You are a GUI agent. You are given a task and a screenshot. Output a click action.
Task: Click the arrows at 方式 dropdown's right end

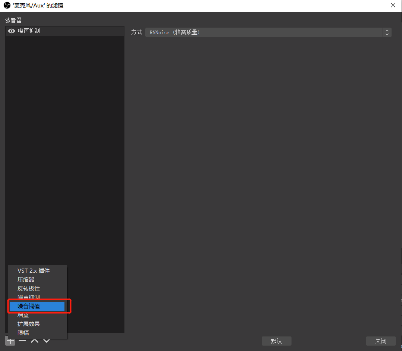click(x=387, y=32)
